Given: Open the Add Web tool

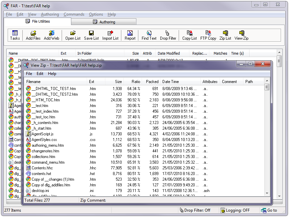Looking at the screenshot, I should (x=51, y=35).
